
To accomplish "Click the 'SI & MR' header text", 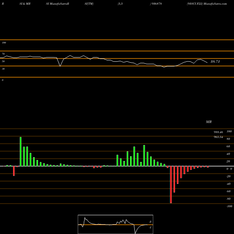I will pos(25,4).
